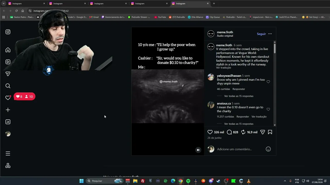
Task: Open the post comment bubble icon
Action: tap(229, 132)
